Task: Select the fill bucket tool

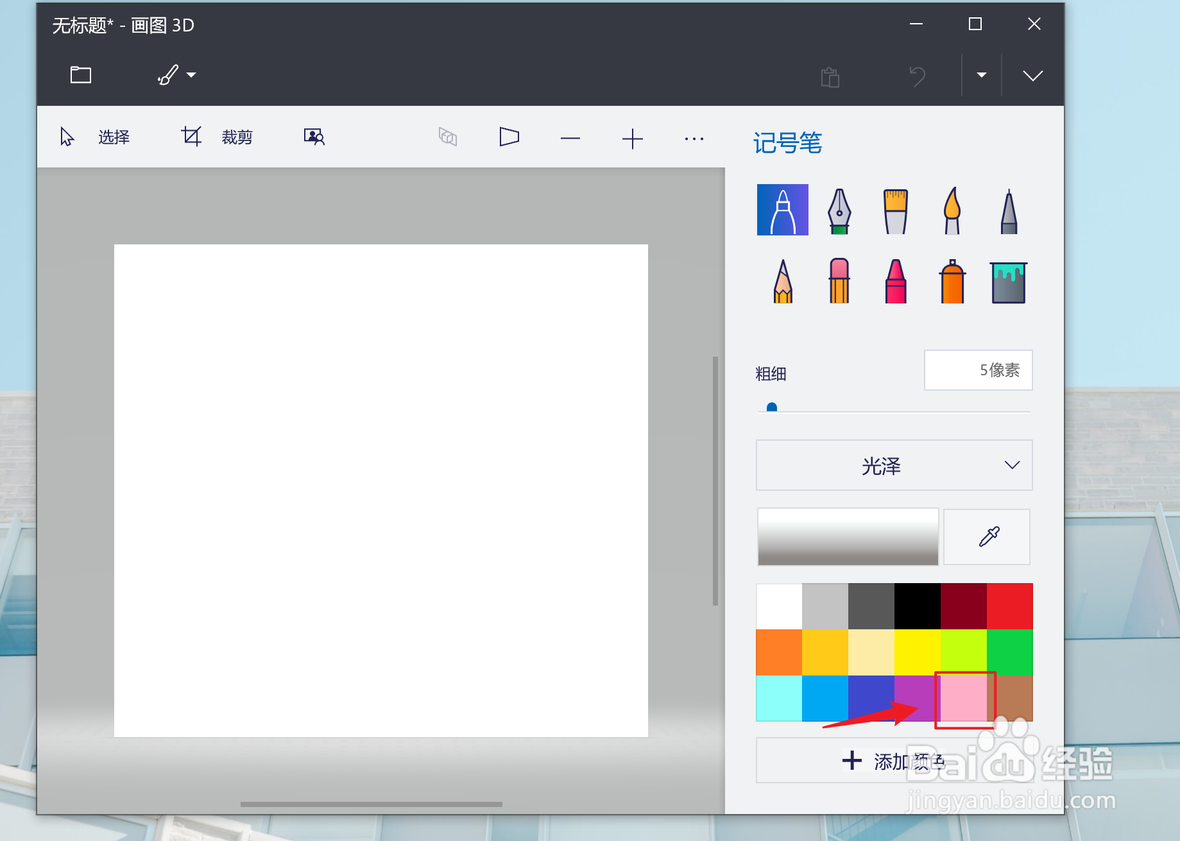Action: click(x=1007, y=280)
